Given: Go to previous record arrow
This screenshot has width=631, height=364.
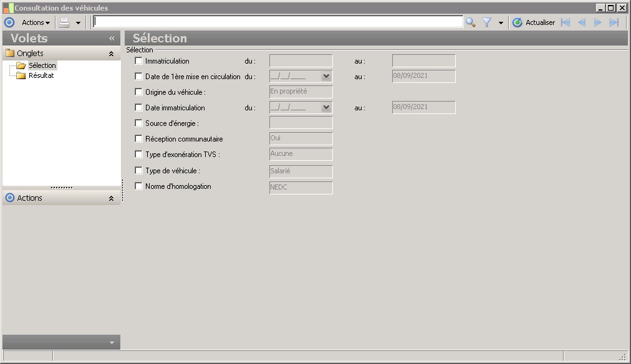Looking at the screenshot, I should 582,22.
